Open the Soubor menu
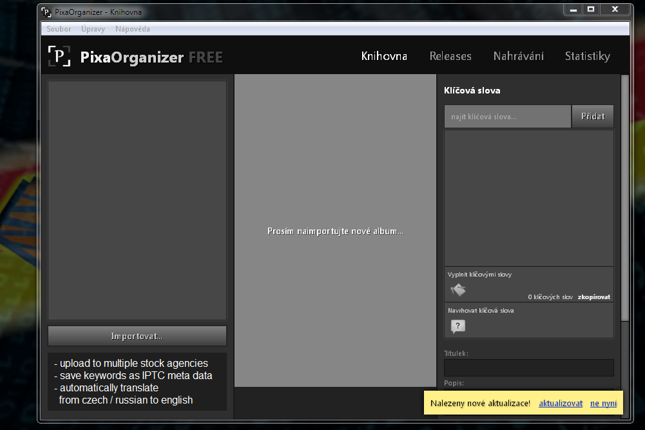This screenshot has height=430, width=645. coord(59,29)
